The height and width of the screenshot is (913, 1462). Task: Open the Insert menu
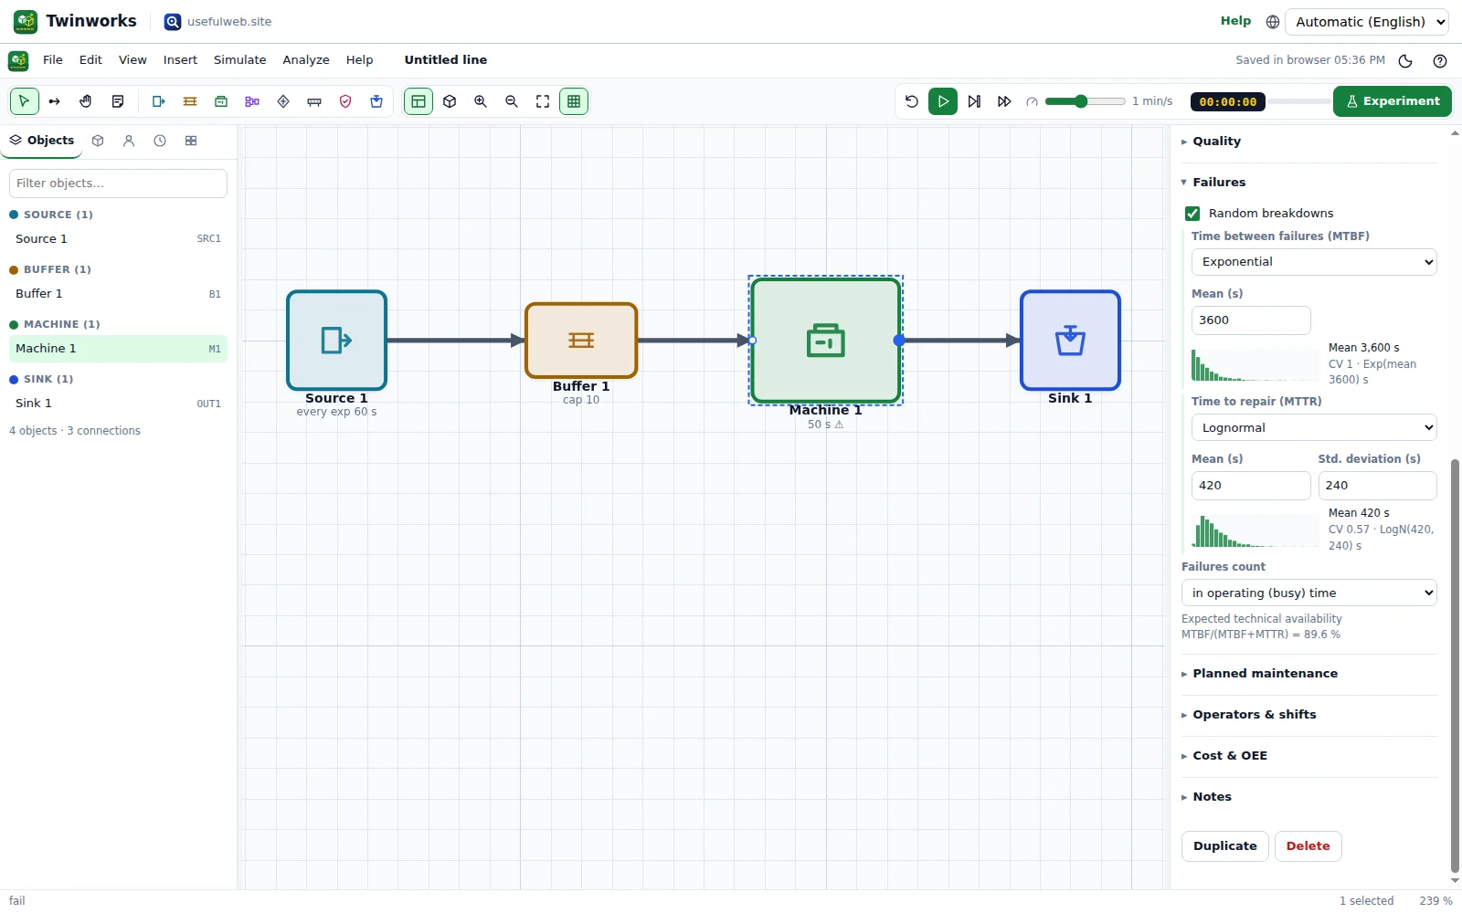click(180, 60)
